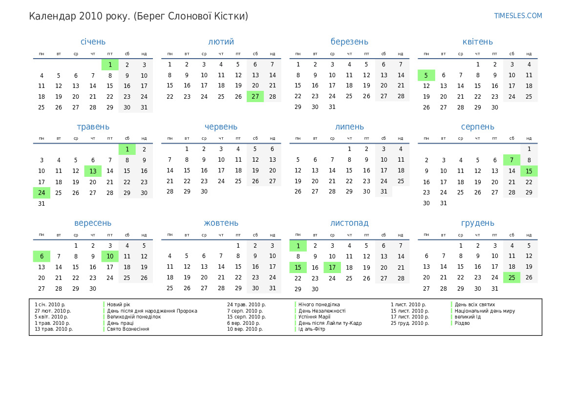Click legend date '1 січ. 2010 р.'
This screenshot has width=571, height=404.
[50, 304]
